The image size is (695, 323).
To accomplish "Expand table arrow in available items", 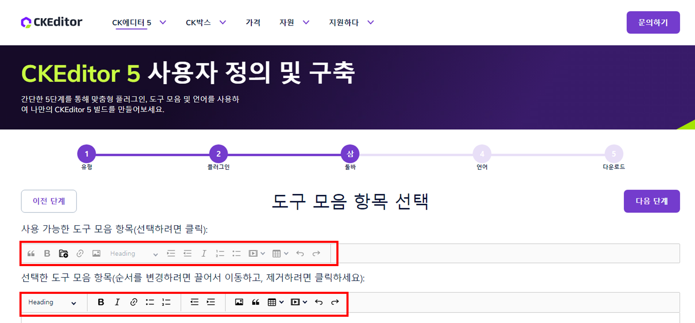I will [x=286, y=254].
